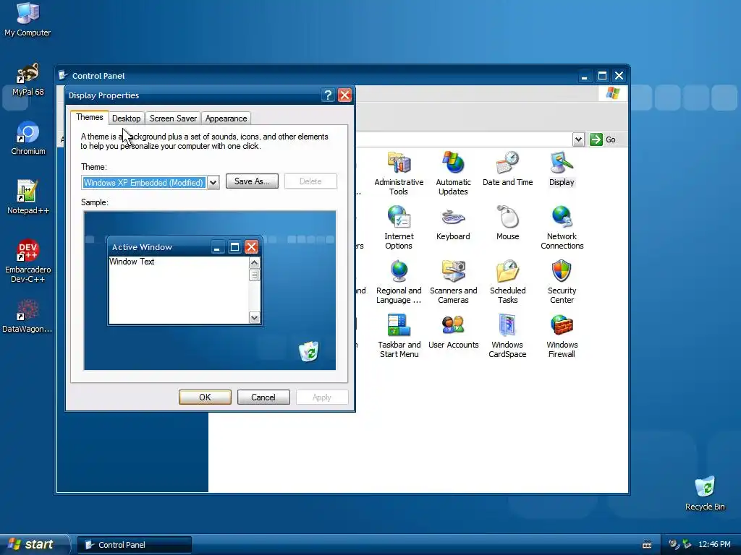741x555 pixels.
Task: Open Regional and Language options
Action: 399,282
